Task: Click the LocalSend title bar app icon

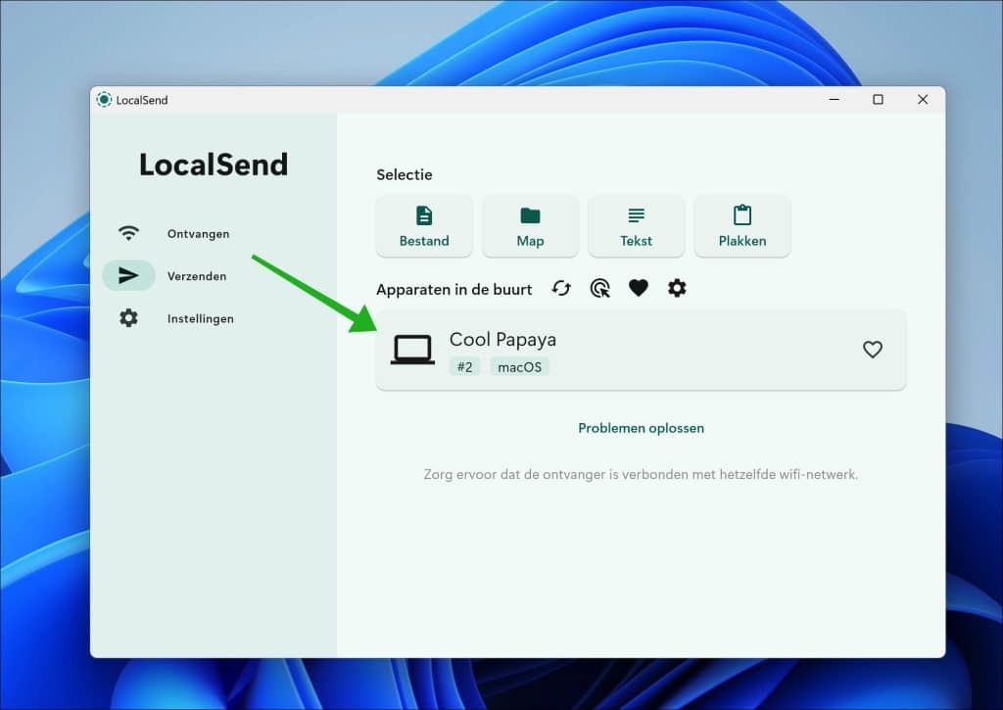Action: coord(104,100)
